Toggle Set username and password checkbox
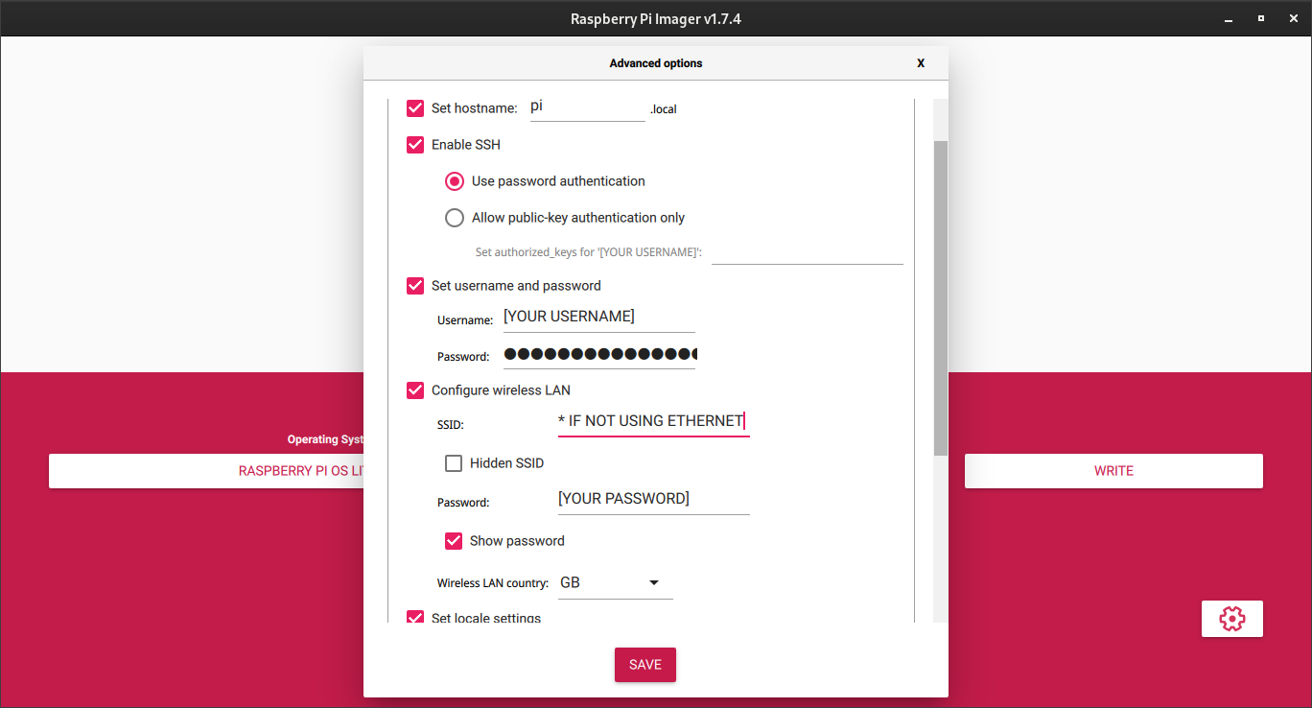1312x708 pixels. pyautogui.click(x=415, y=286)
